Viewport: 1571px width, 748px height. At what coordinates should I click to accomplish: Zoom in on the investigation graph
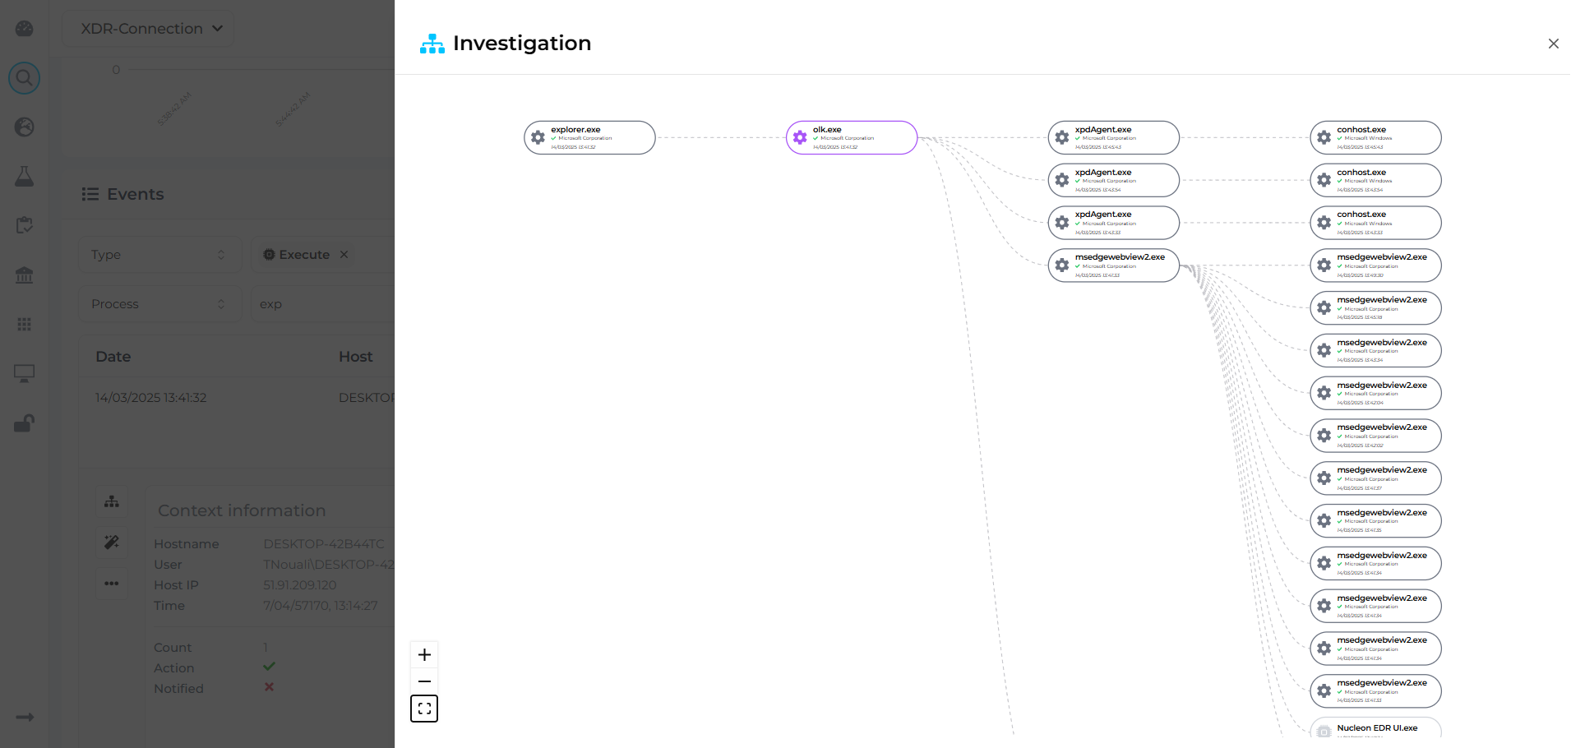424,655
